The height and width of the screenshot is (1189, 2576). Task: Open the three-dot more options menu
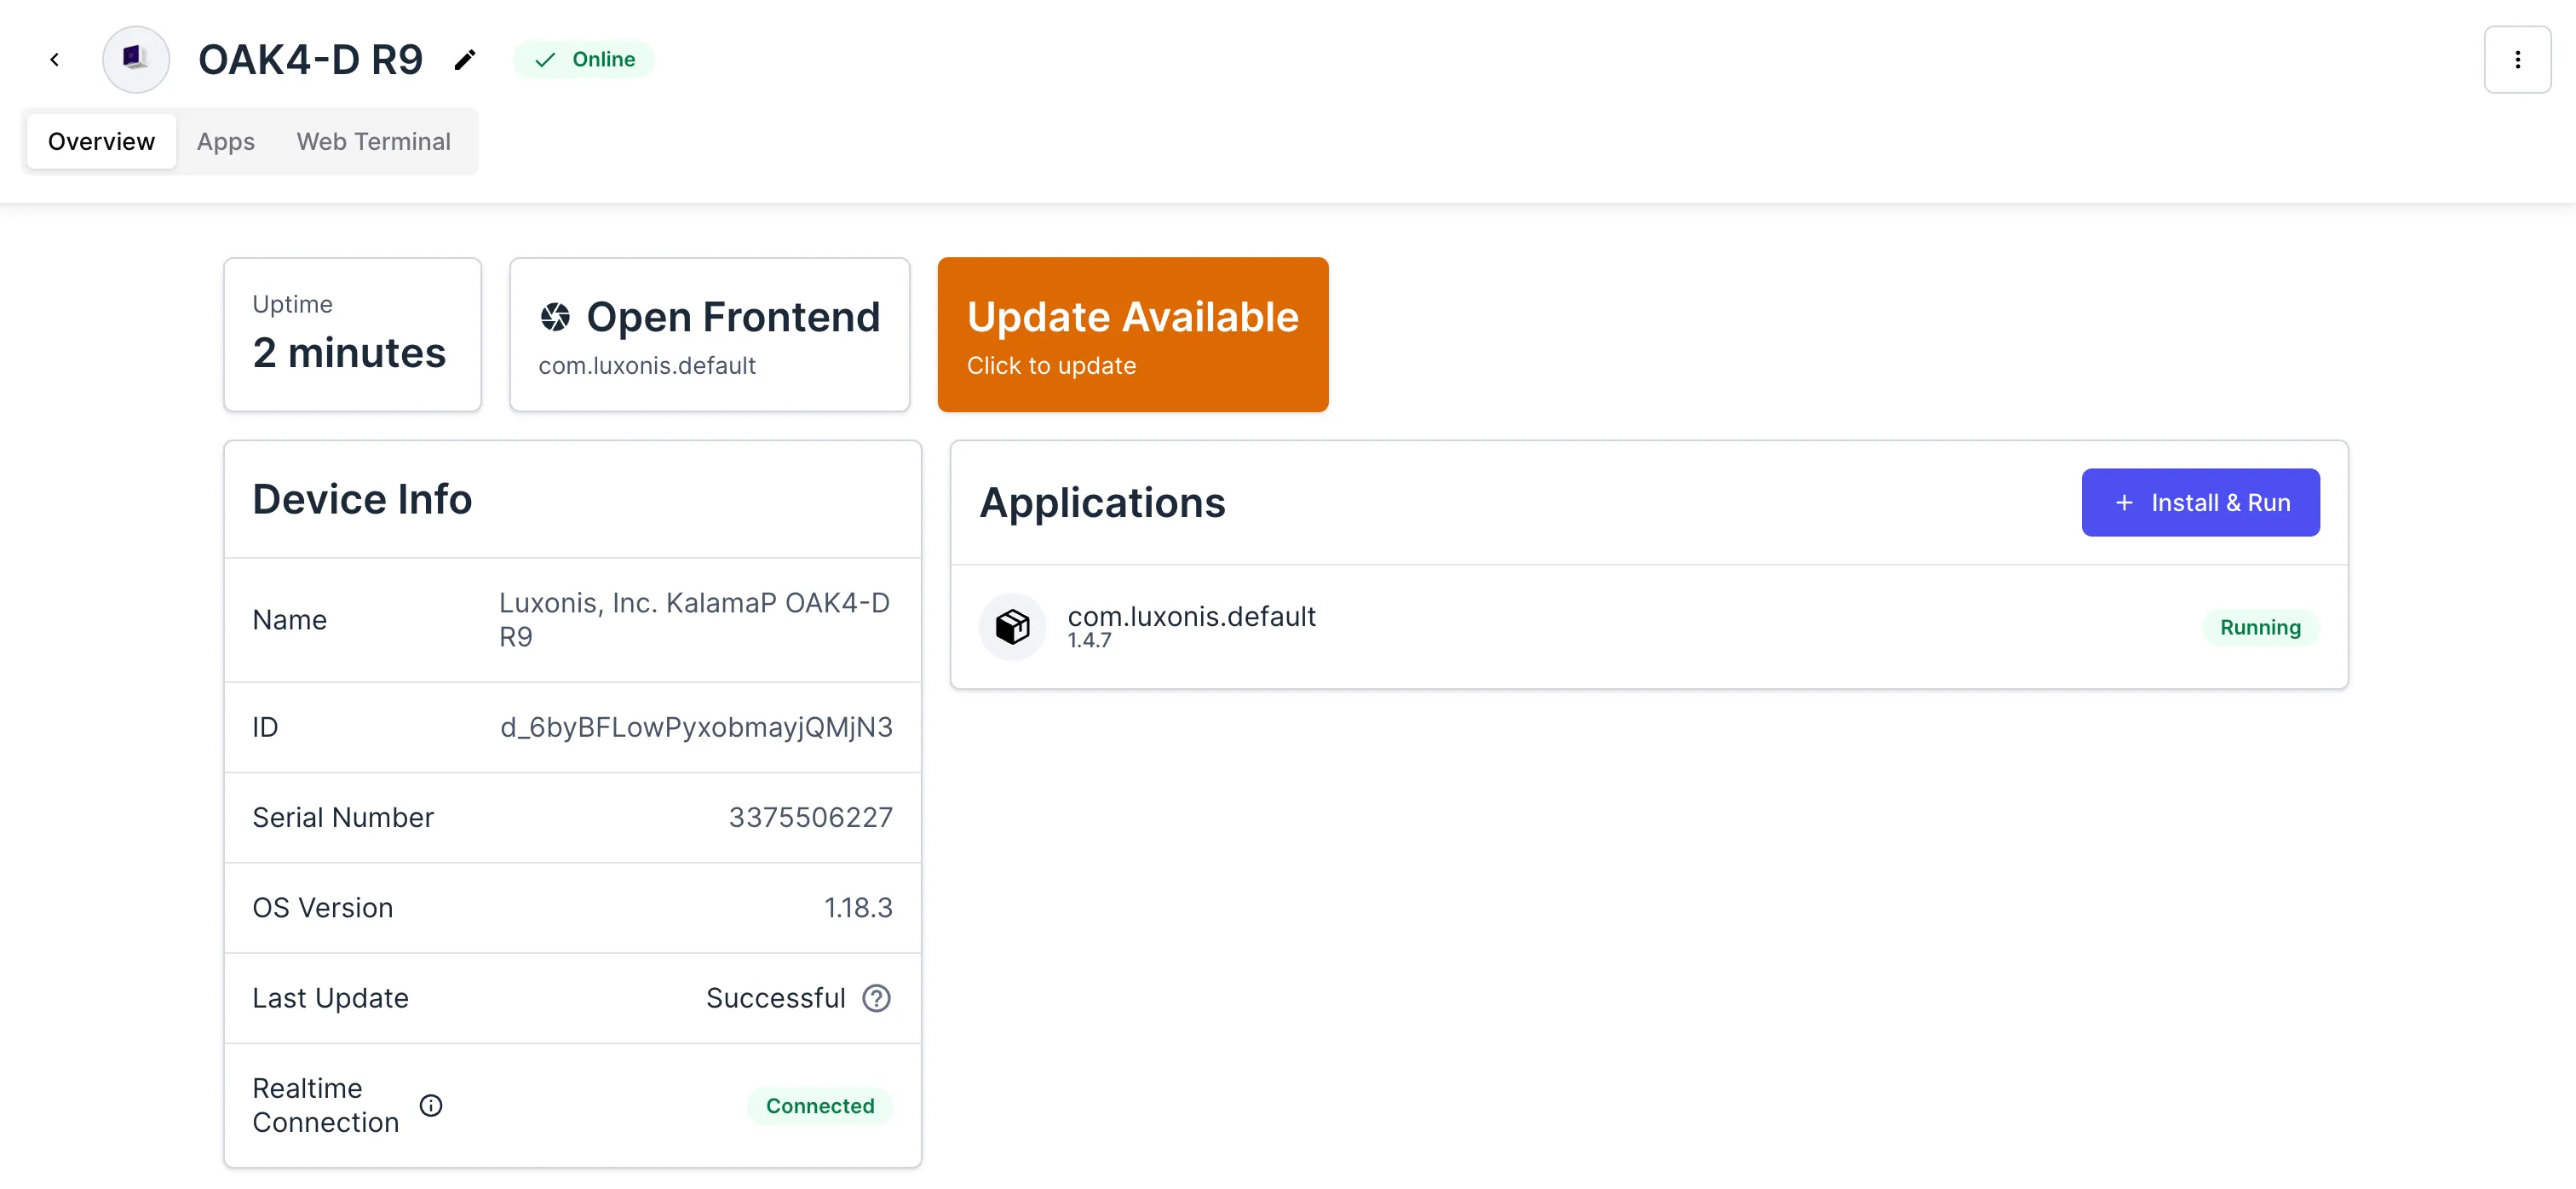[x=2516, y=60]
